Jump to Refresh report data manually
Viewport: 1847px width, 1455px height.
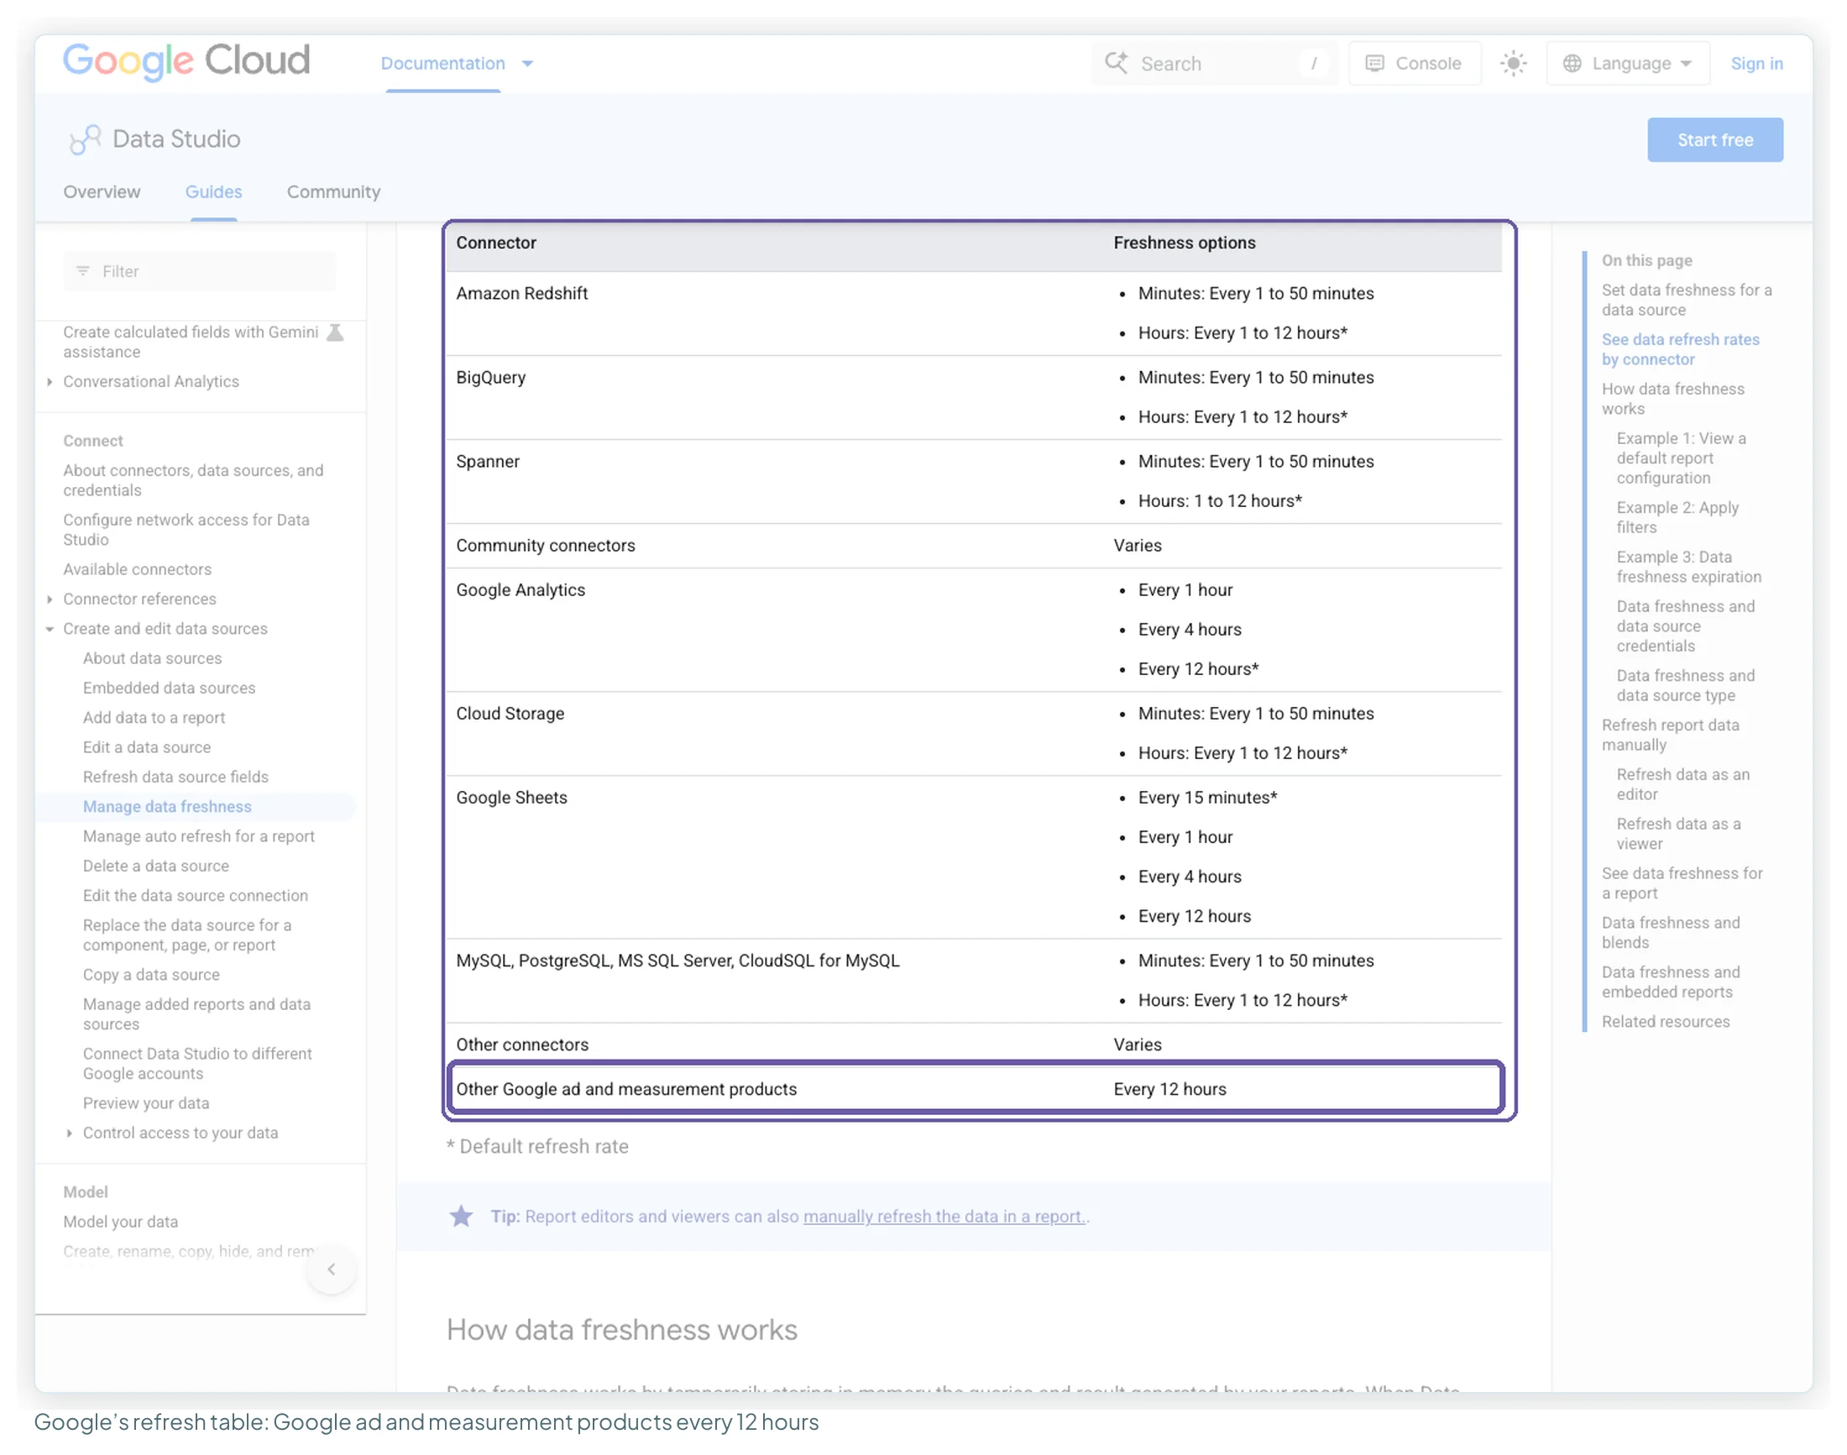pos(1670,735)
